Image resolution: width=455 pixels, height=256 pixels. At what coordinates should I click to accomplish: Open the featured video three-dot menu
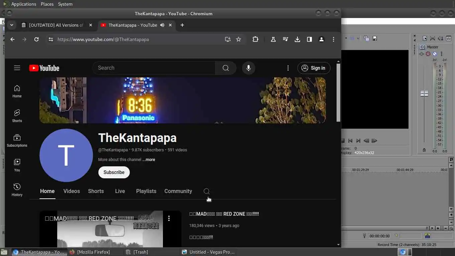[169, 218]
